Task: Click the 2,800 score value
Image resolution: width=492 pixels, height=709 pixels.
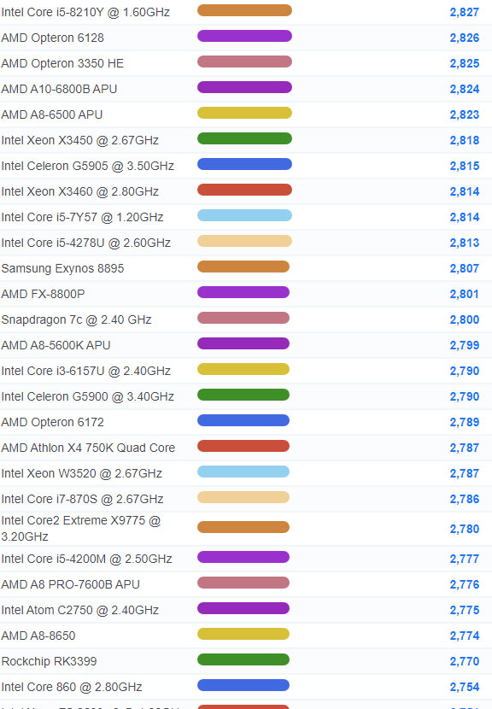Action: point(465,319)
